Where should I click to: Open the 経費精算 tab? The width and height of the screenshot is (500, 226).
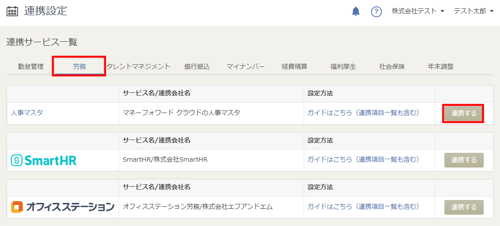(x=294, y=66)
